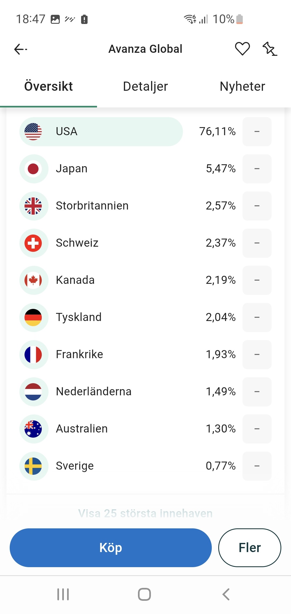
Task: Tap the Switzerland flag icon
Action: 33,243
